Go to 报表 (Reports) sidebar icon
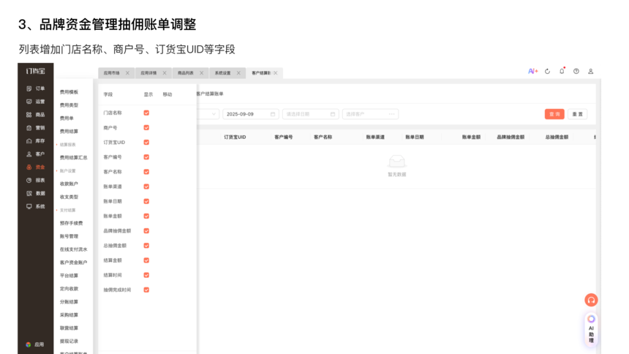The width and height of the screenshot is (629, 354). pyautogui.click(x=29, y=180)
